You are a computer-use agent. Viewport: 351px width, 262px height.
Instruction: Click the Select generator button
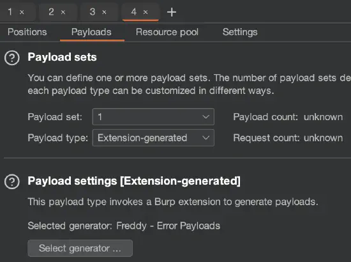[x=80, y=248]
